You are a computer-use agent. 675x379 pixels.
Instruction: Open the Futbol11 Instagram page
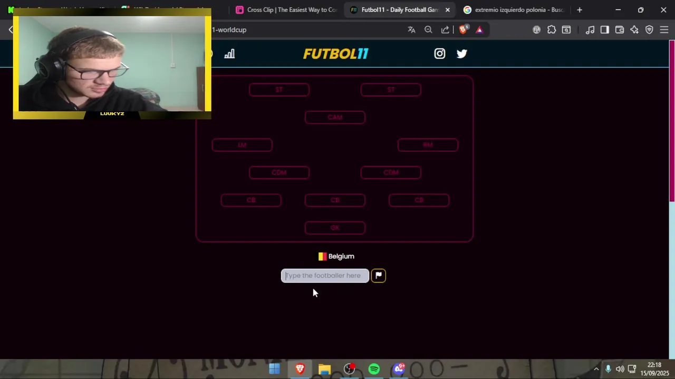[x=439, y=54]
